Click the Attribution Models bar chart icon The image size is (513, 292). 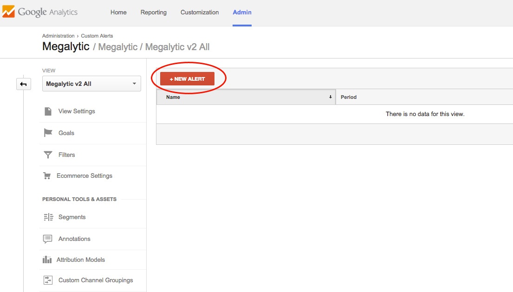click(47, 260)
